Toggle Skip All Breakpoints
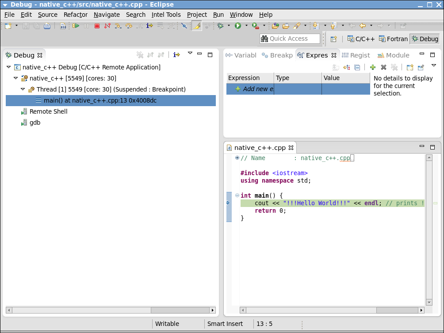Screen dimensions: 444x333 pos(184,26)
